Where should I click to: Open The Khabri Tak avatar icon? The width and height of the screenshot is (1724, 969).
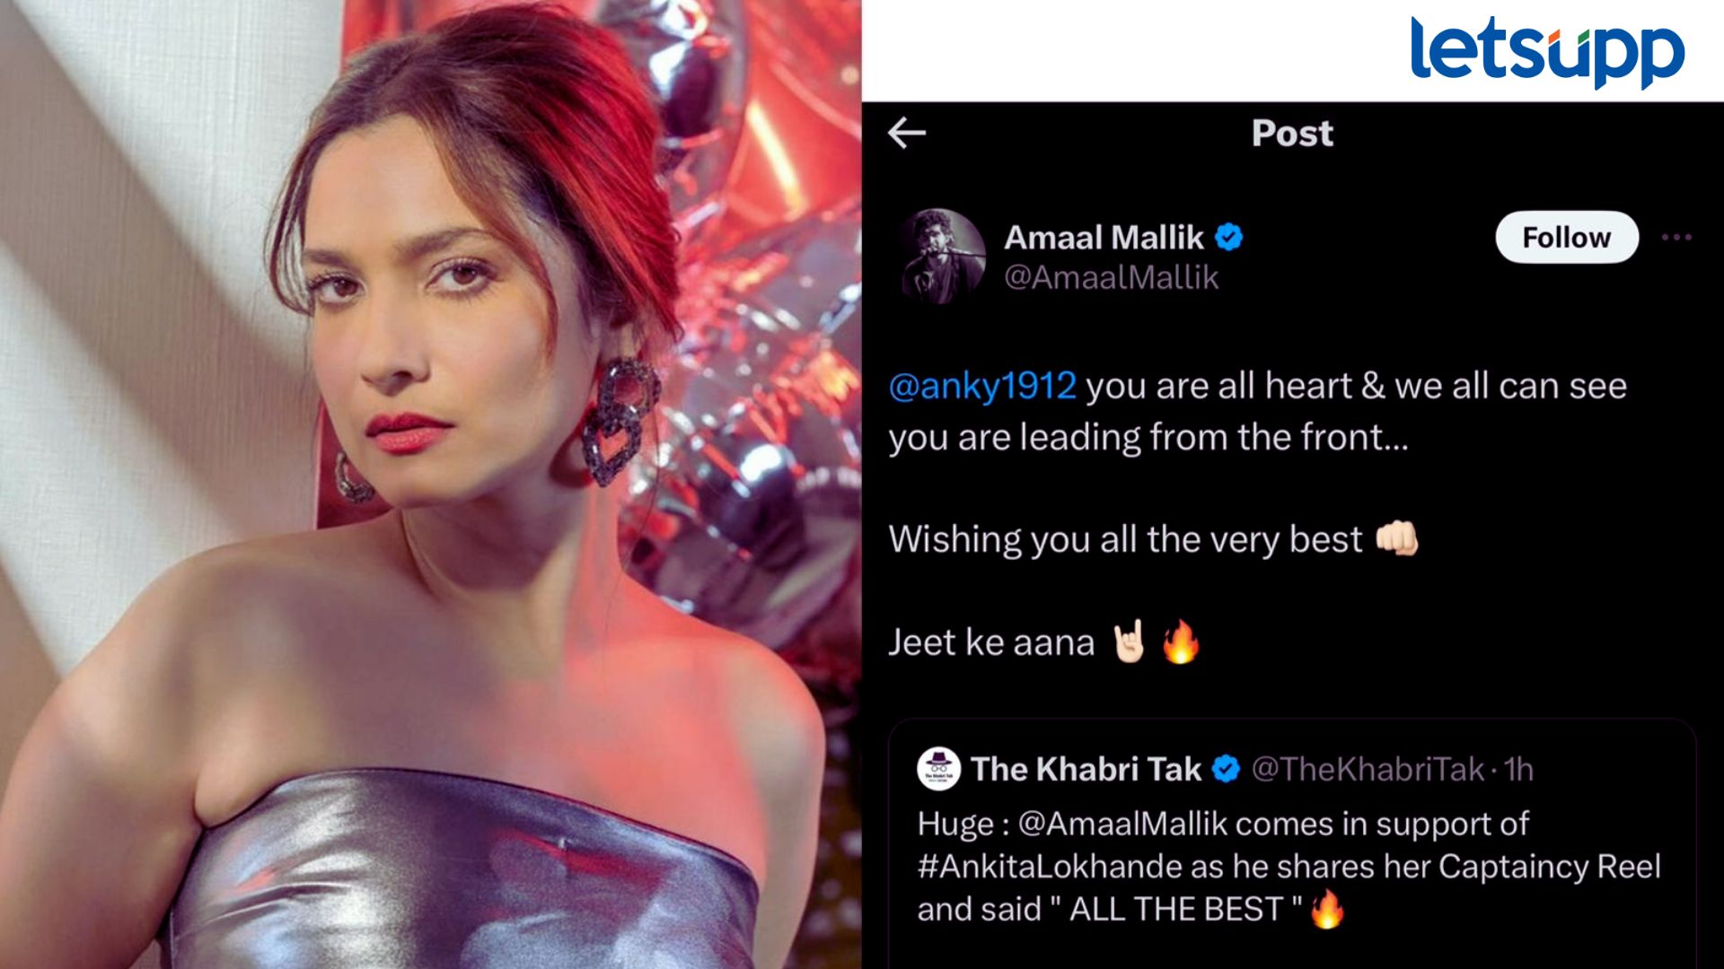(938, 769)
